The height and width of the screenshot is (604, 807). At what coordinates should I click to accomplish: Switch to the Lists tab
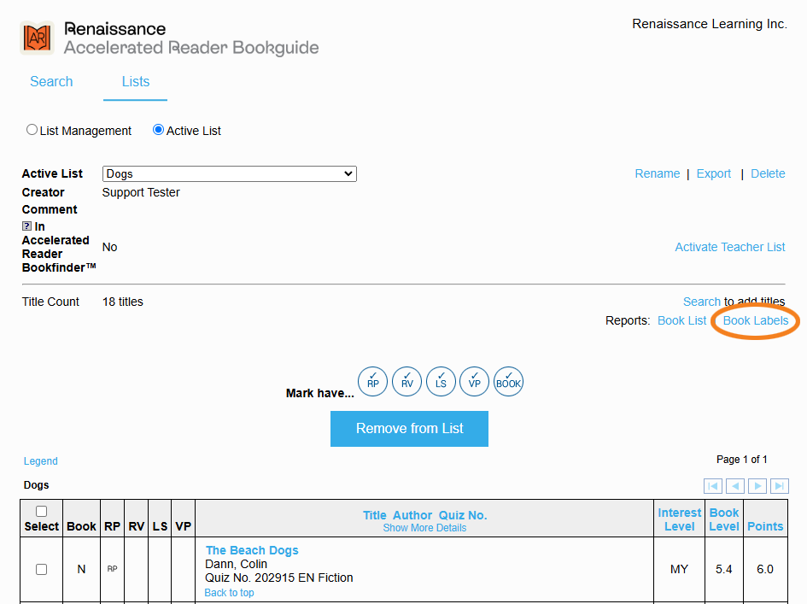click(x=136, y=81)
